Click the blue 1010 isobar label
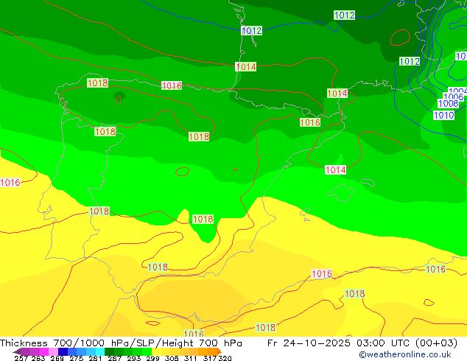The height and width of the screenshot is (361, 467). [x=443, y=115]
